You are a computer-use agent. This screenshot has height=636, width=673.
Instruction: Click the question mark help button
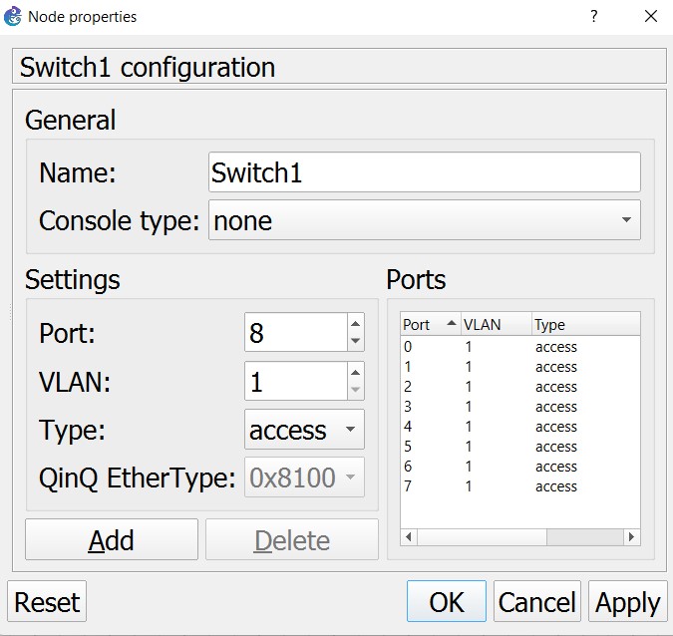pos(594,17)
